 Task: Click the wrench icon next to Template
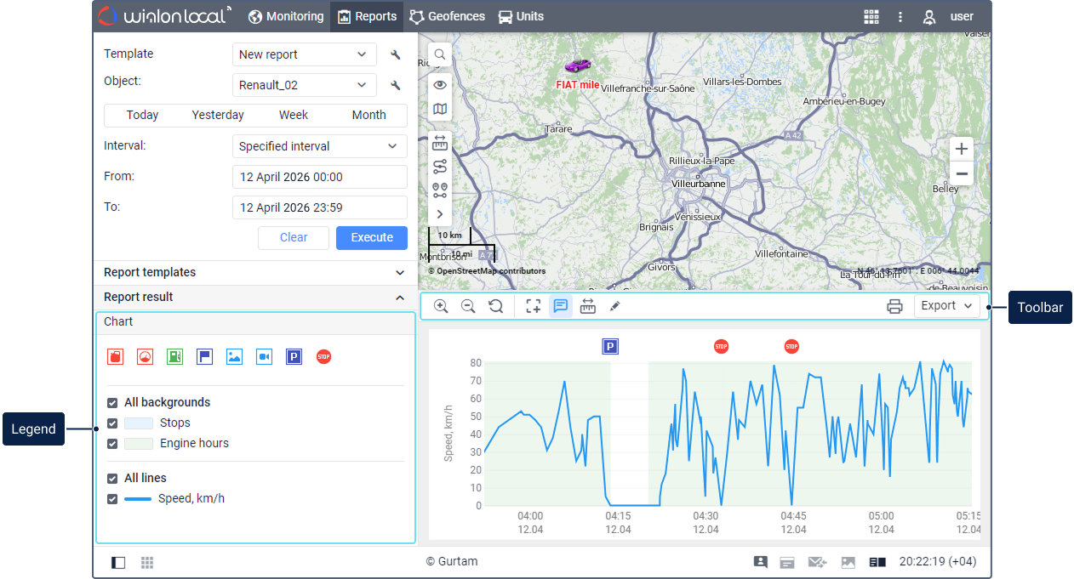[395, 54]
